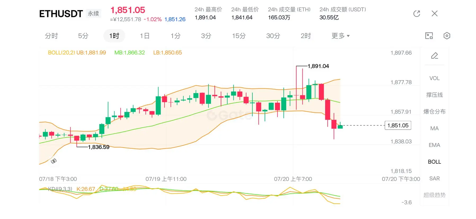Switch to the 30分 timeframe tab

click(x=273, y=36)
